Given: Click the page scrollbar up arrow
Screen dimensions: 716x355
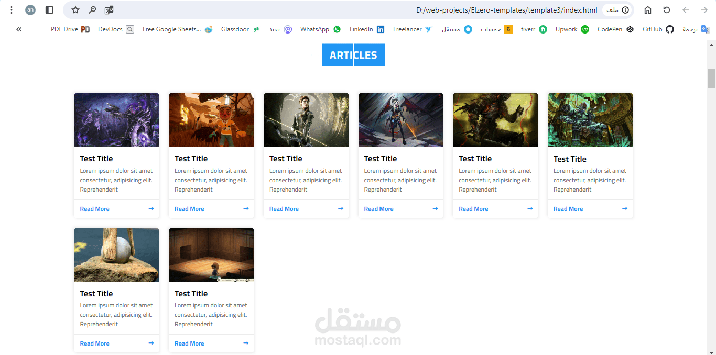Looking at the screenshot, I should click(711, 45).
